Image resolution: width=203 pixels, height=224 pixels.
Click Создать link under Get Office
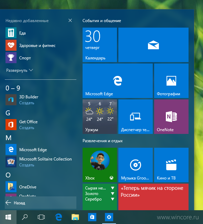click(26, 128)
